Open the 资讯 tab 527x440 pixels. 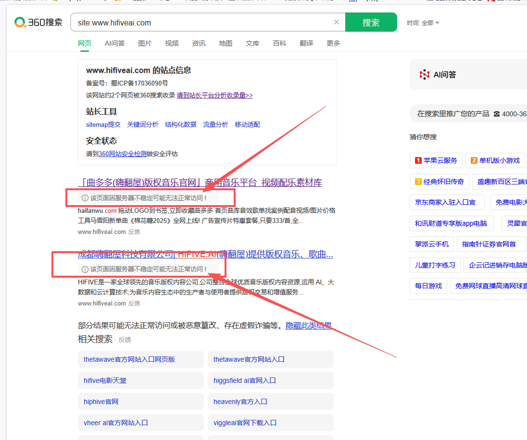199,43
